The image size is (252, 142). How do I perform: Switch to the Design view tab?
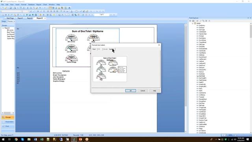click(x=4, y=21)
